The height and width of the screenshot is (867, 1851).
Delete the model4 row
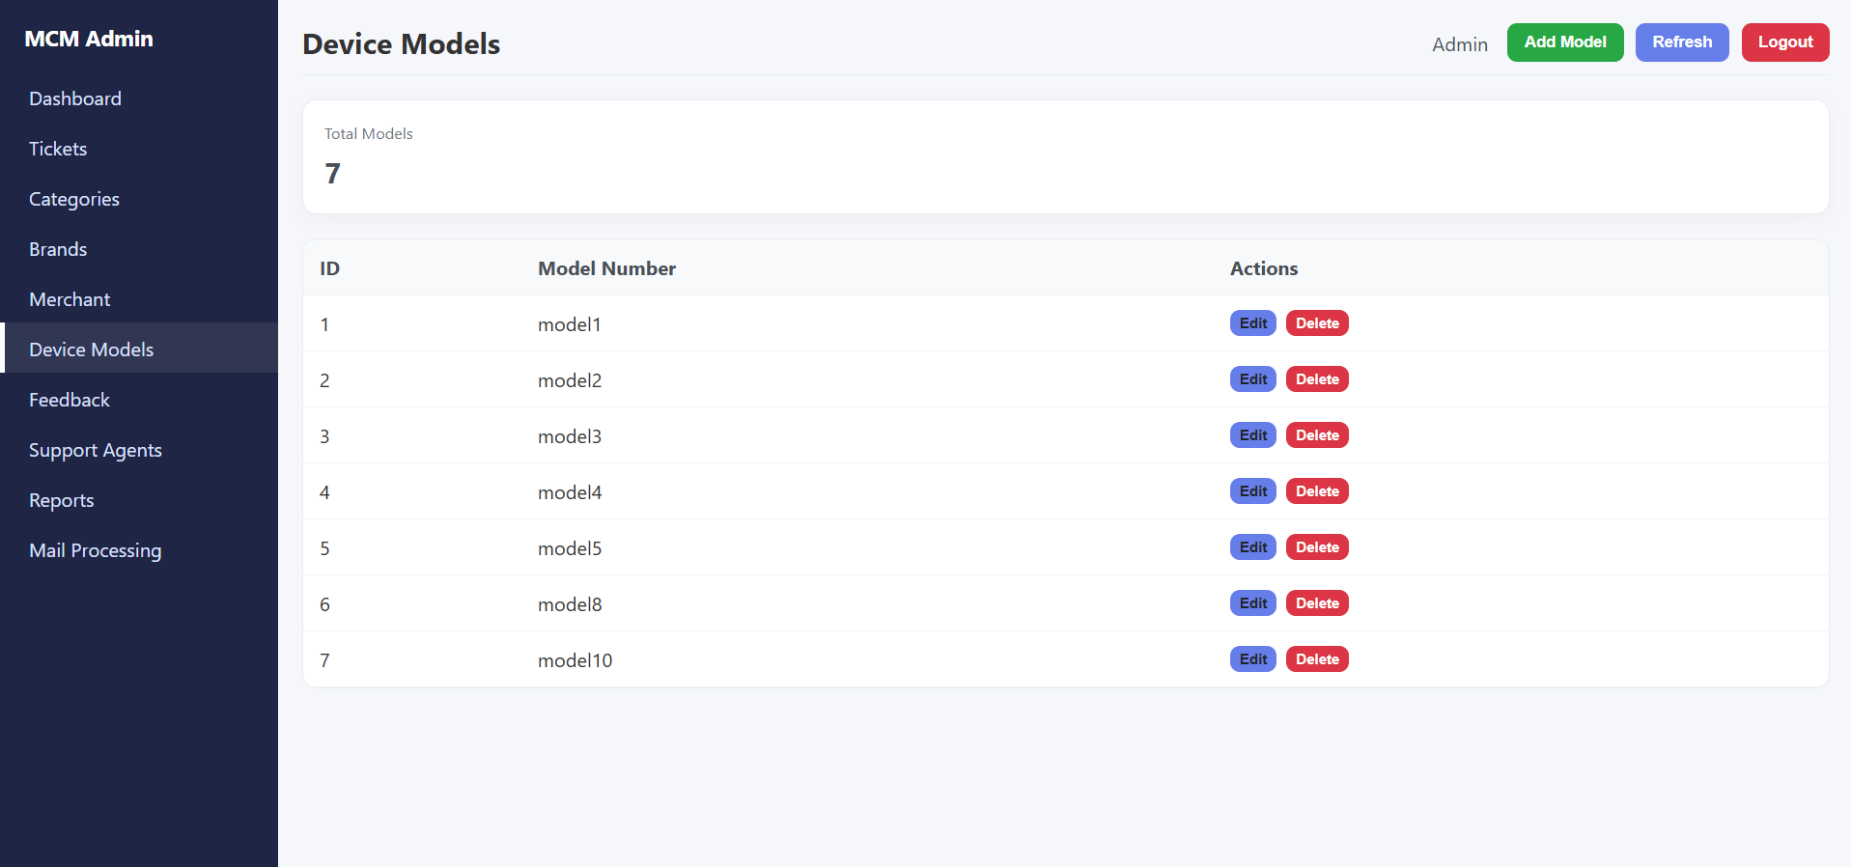(1316, 491)
